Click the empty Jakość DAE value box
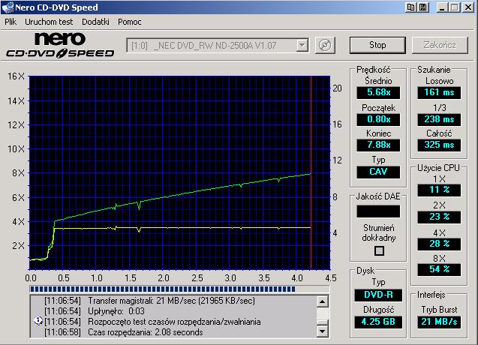Image resolution: width=478 pixels, height=345 pixels. [x=378, y=211]
